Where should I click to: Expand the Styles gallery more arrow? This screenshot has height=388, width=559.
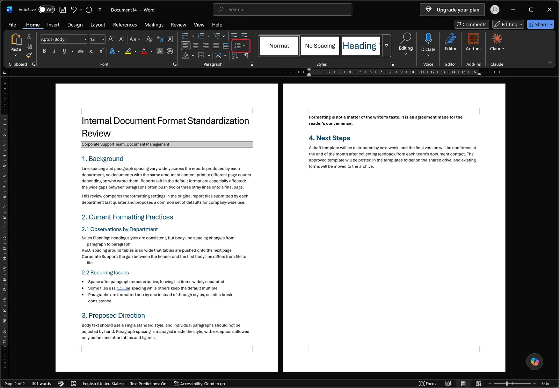(386, 46)
